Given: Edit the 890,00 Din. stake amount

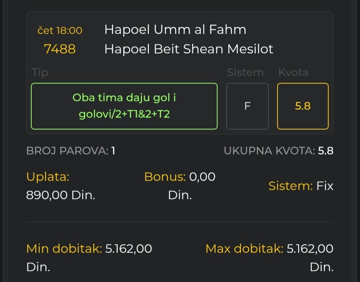Looking at the screenshot, I should (61, 195).
